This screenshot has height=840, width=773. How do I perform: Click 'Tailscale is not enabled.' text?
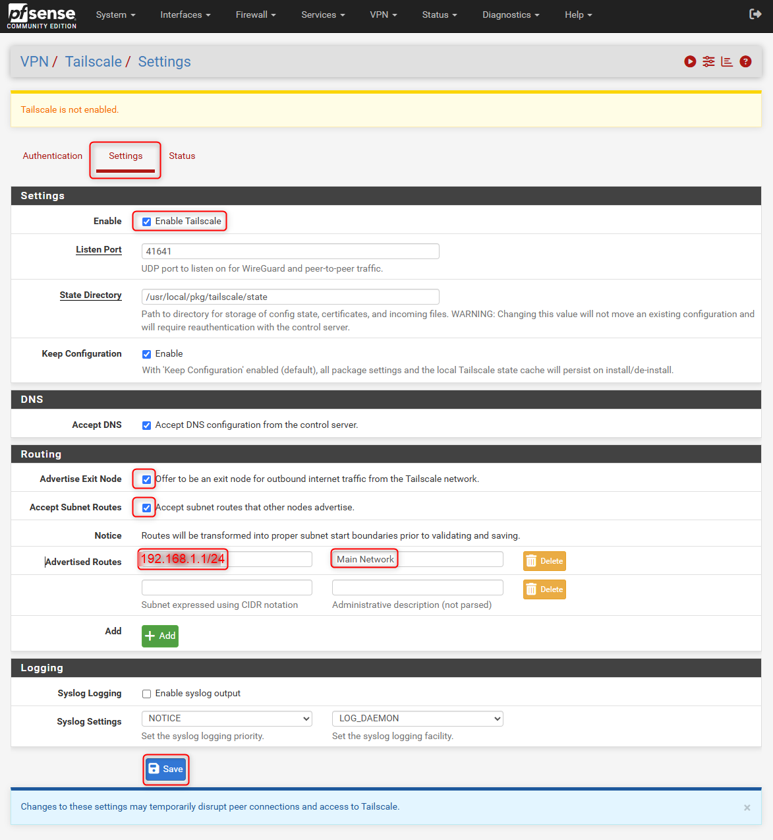(70, 109)
